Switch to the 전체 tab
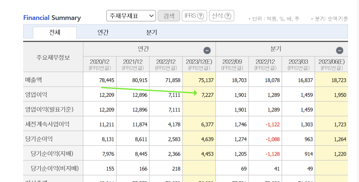359x182 pixels. [55, 32]
